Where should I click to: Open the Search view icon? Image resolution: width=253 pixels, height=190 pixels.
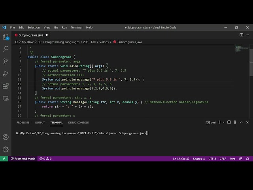[x=6, y=49]
